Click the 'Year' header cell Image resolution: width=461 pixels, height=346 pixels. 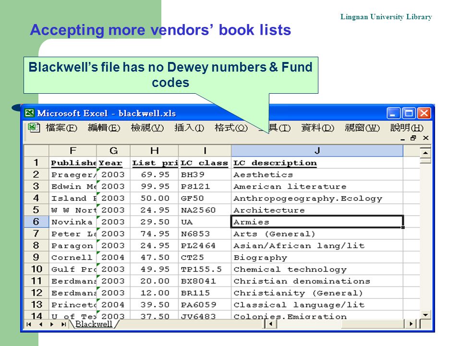tap(113, 163)
